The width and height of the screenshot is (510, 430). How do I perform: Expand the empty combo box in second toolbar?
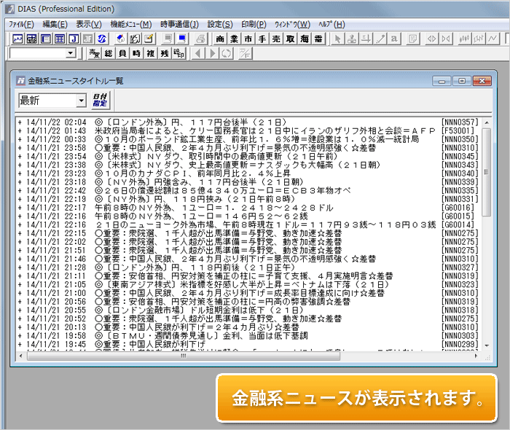(71, 53)
